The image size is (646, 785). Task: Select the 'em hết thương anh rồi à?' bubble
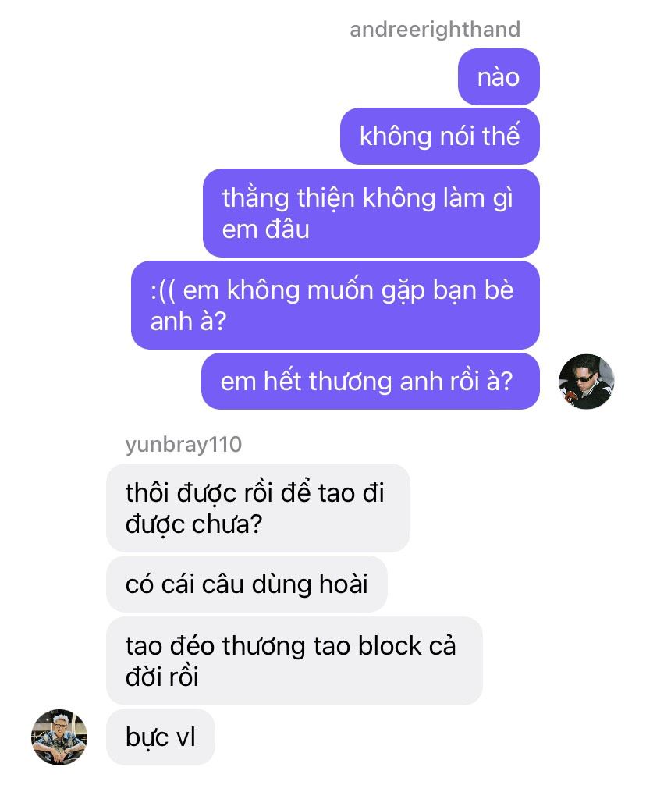coord(371,381)
